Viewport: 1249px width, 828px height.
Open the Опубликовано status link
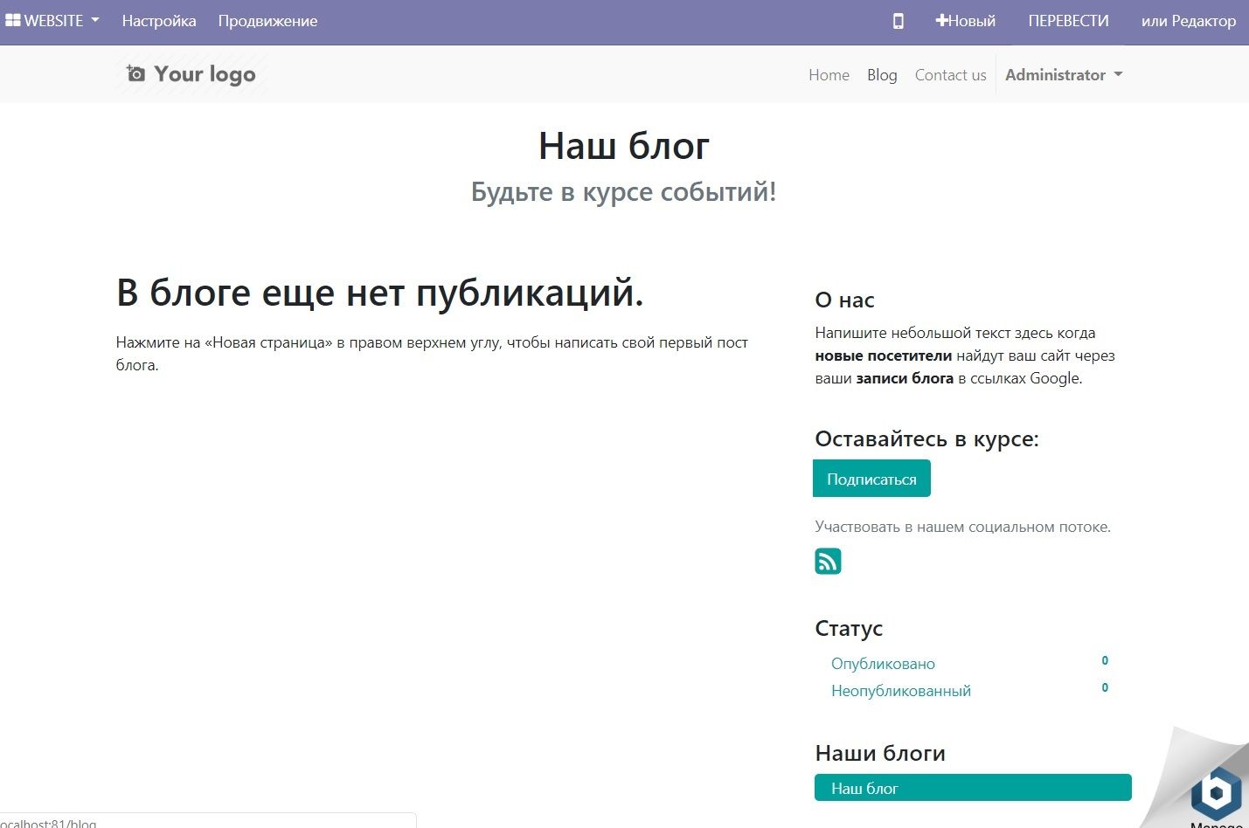pyautogui.click(x=882, y=663)
